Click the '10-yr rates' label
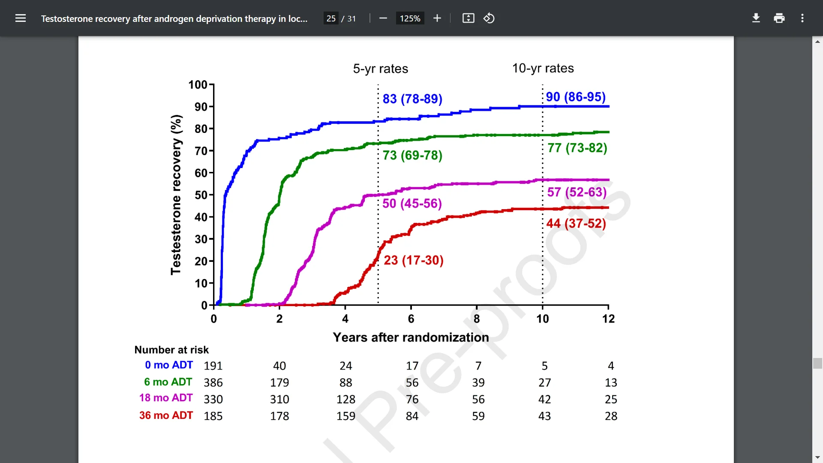The width and height of the screenshot is (823, 463). click(x=543, y=68)
